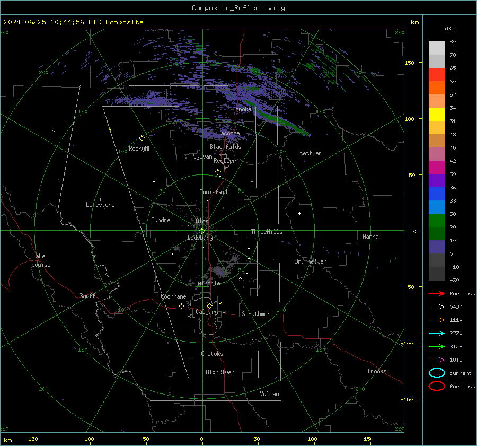Click the Lacombe town label

pyautogui.click(x=228, y=133)
